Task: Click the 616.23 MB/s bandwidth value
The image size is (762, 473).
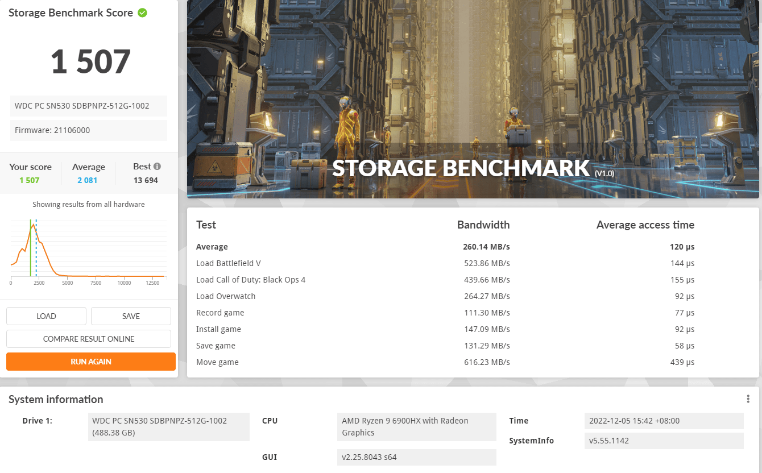Action: tap(487, 362)
